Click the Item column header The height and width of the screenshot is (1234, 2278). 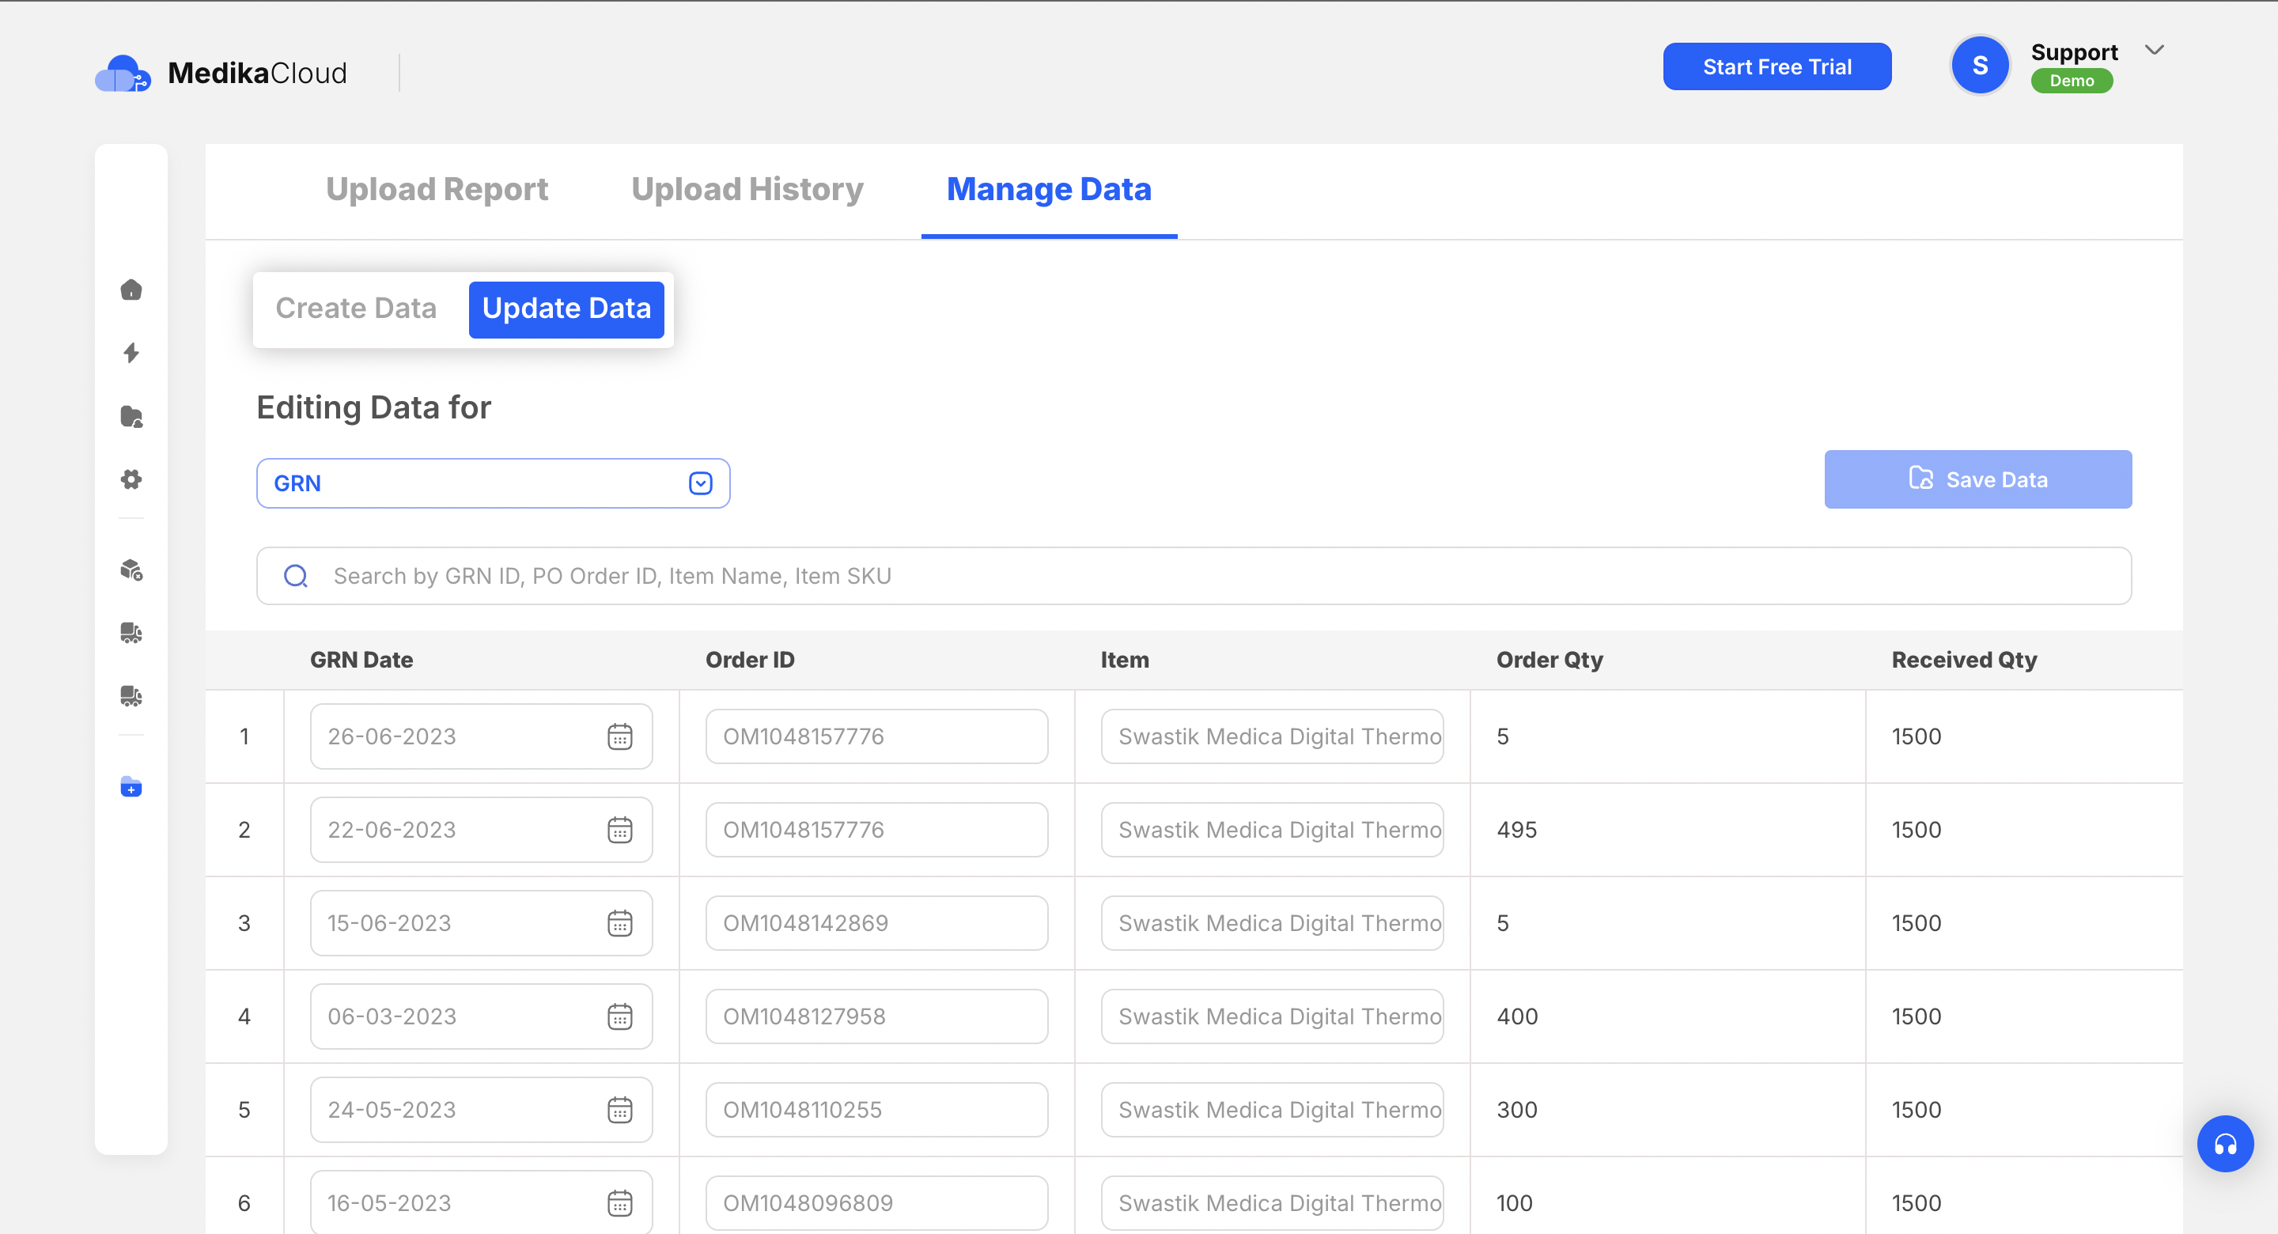coord(1125,660)
